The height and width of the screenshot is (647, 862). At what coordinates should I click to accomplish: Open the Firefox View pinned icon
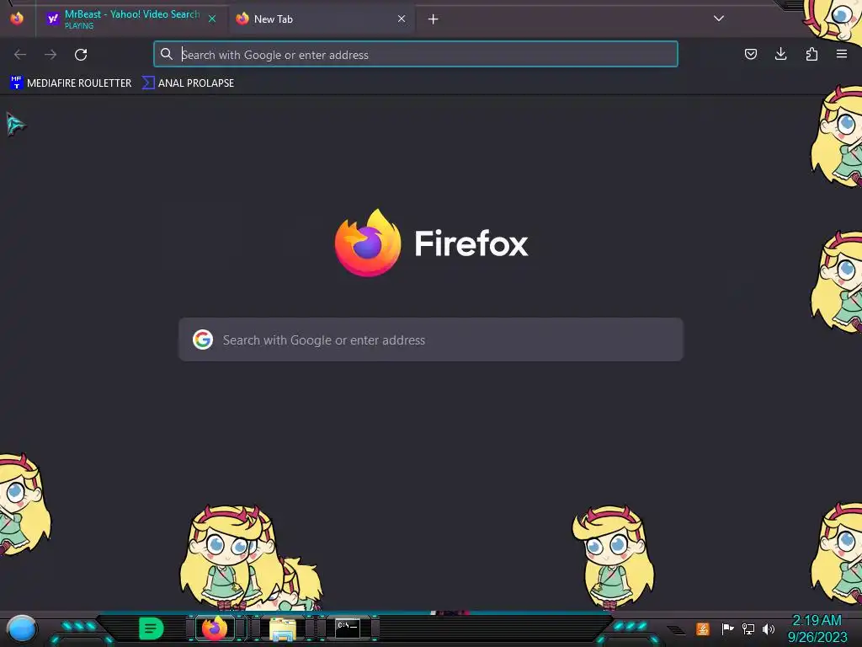[x=17, y=19]
